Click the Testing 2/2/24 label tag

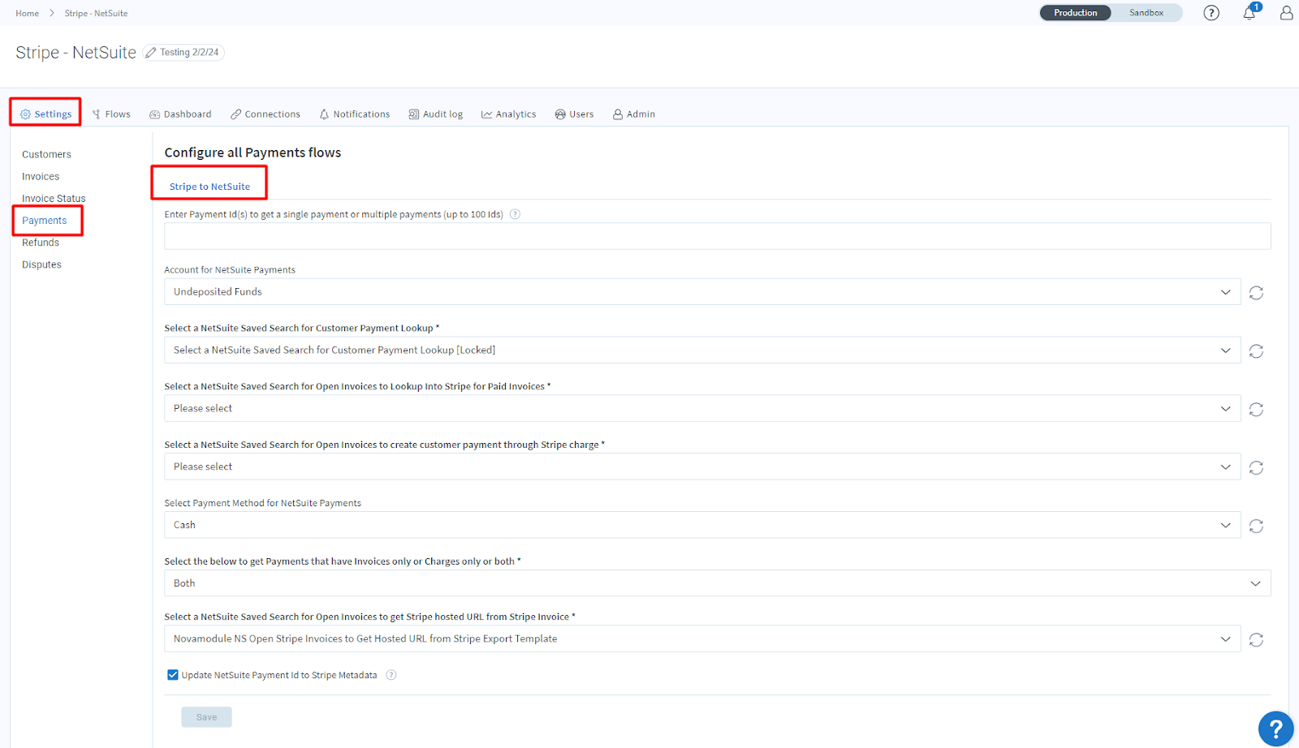(183, 53)
